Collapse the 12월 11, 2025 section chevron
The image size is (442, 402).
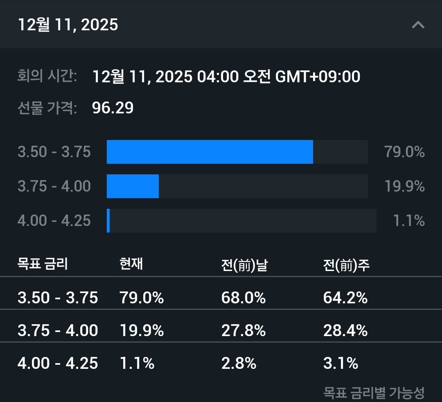(418, 25)
